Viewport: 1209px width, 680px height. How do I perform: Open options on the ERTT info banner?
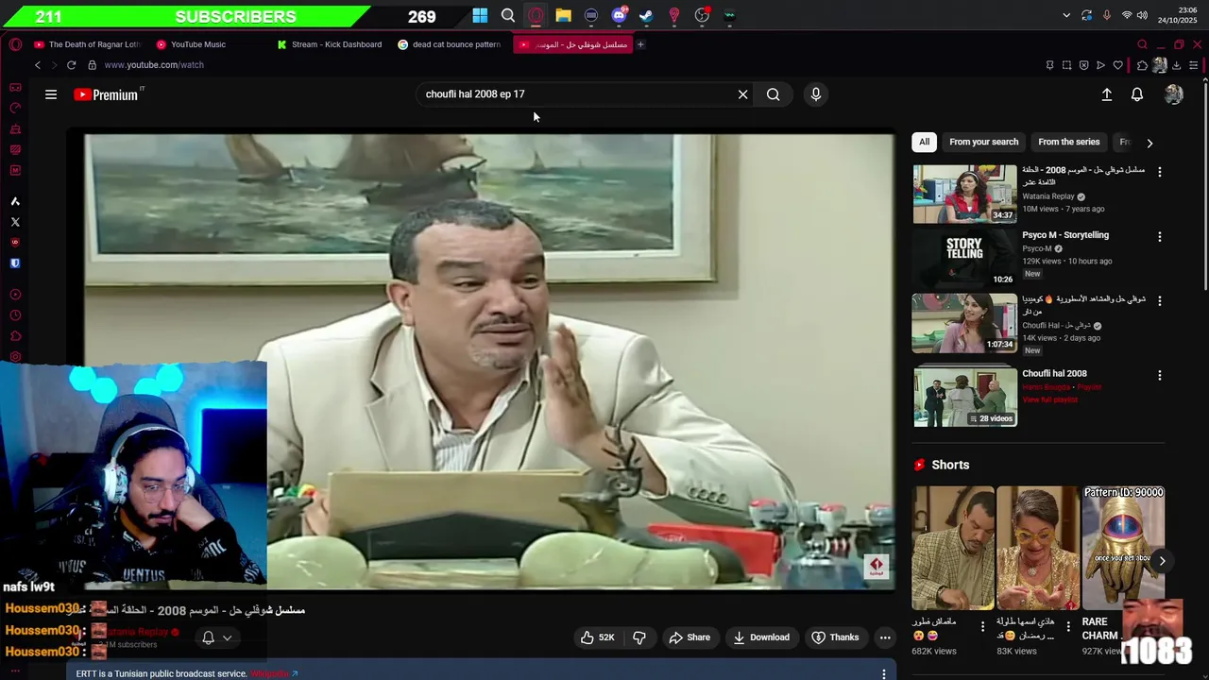(884, 673)
